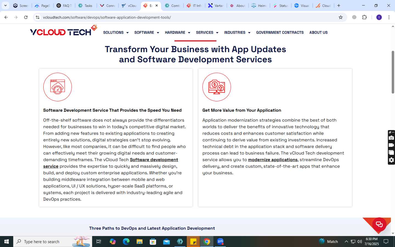Open Microsoft Store from taskbar

[153, 242]
